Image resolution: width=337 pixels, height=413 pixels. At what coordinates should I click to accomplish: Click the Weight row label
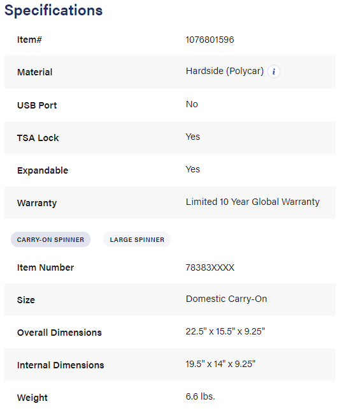pyautogui.click(x=32, y=398)
